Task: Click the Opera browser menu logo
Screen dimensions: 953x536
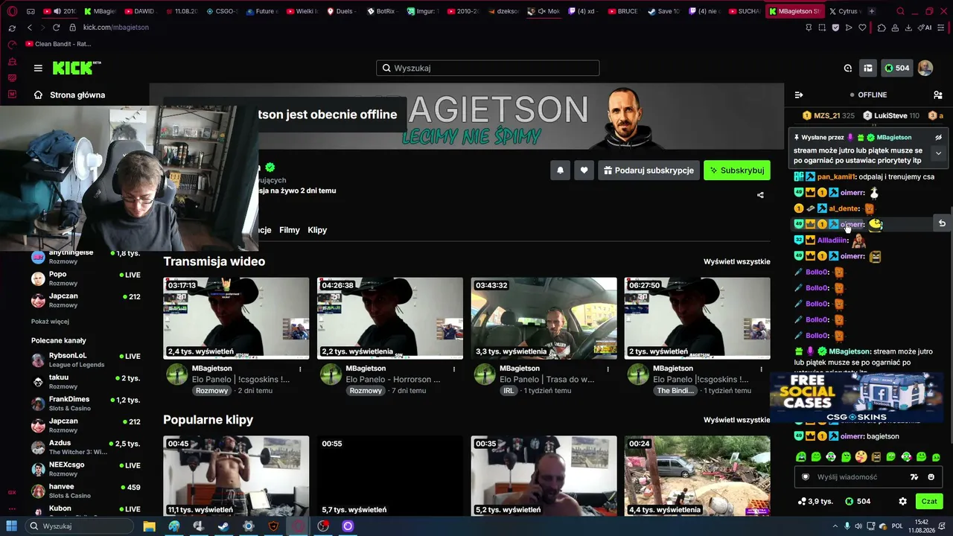Action: 13,11
